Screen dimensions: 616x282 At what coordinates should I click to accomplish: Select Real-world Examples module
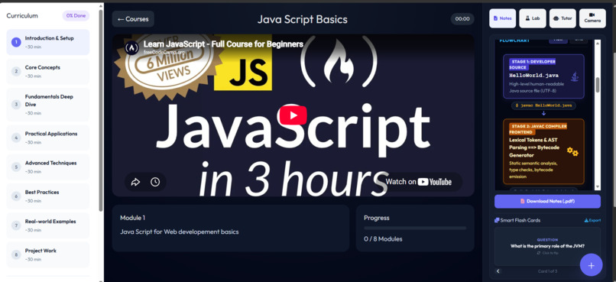click(x=48, y=225)
